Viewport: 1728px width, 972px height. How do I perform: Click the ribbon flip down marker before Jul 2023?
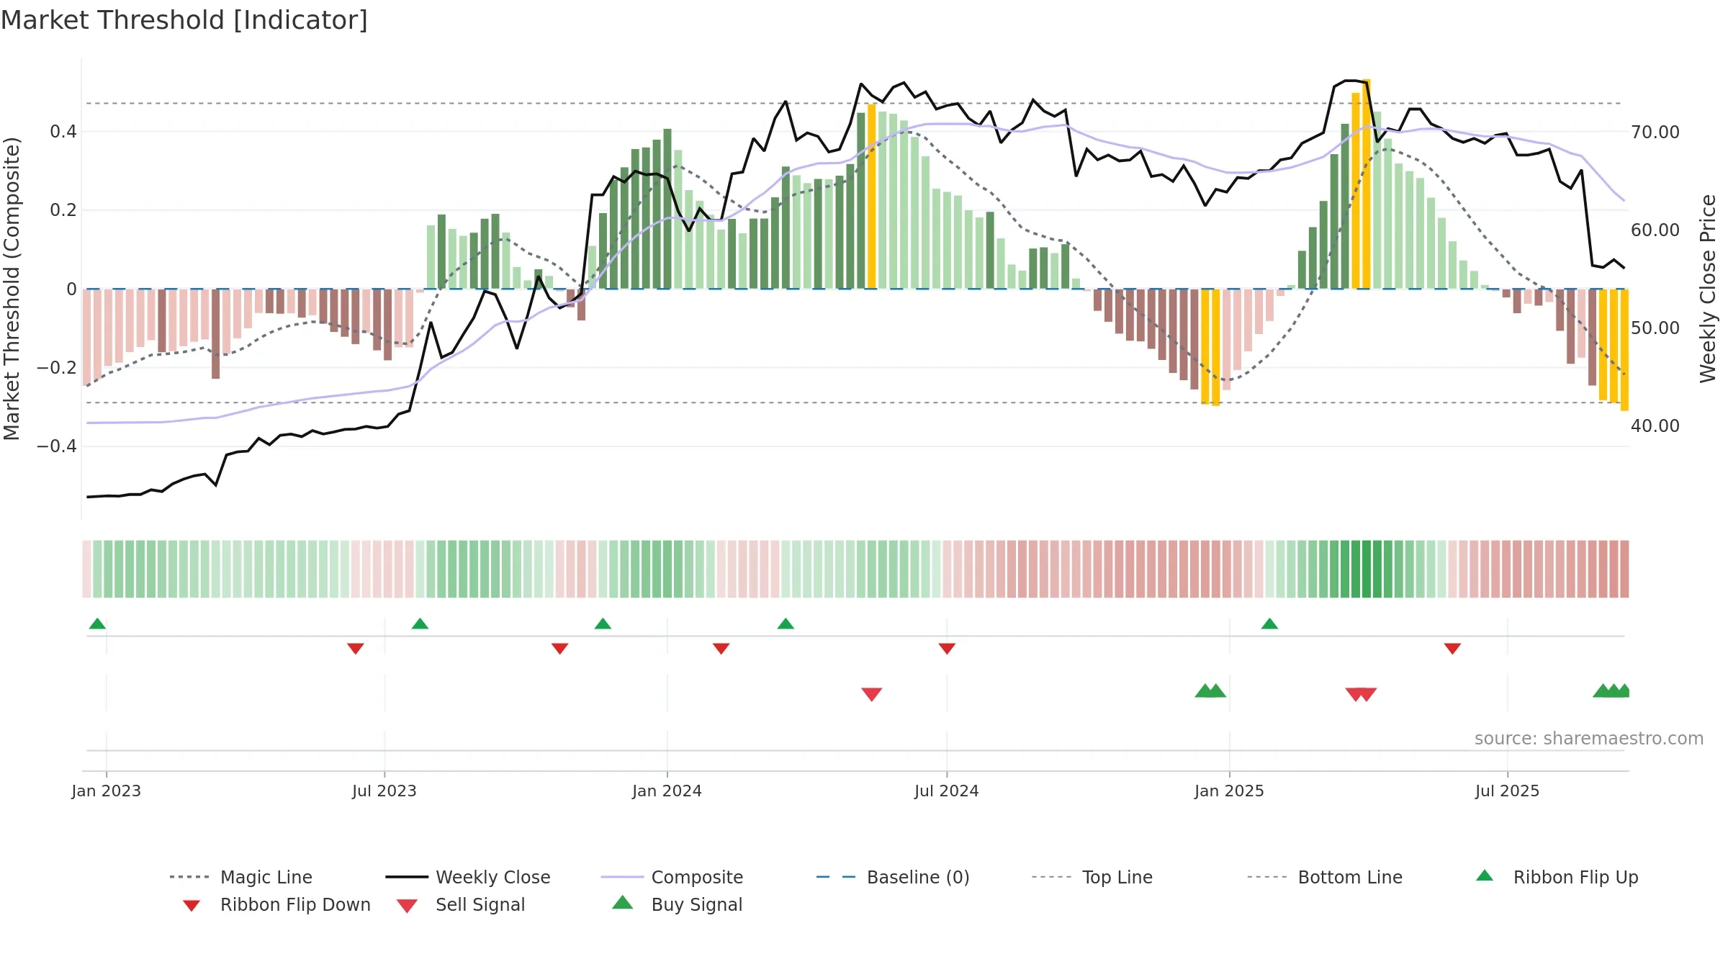tap(355, 649)
